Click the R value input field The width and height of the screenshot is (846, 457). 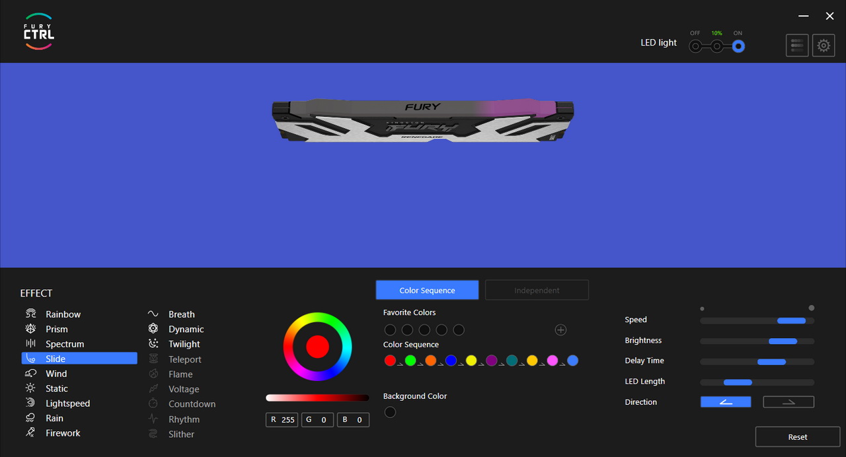pos(282,419)
